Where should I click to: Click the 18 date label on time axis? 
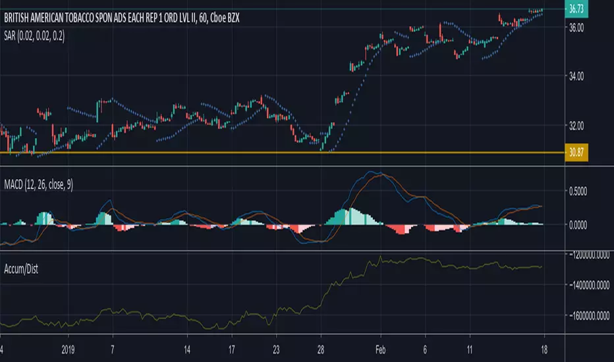coord(544,349)
